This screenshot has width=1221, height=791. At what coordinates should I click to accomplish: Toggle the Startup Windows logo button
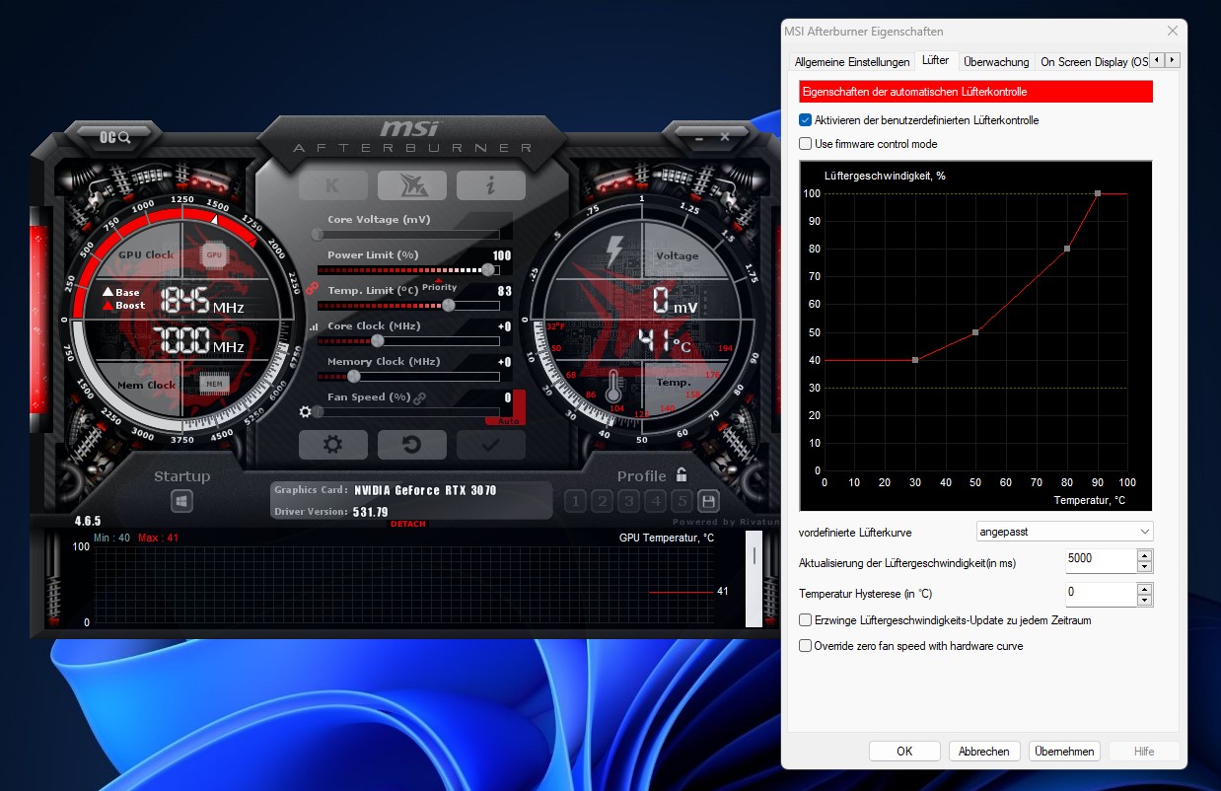point(181,501)
